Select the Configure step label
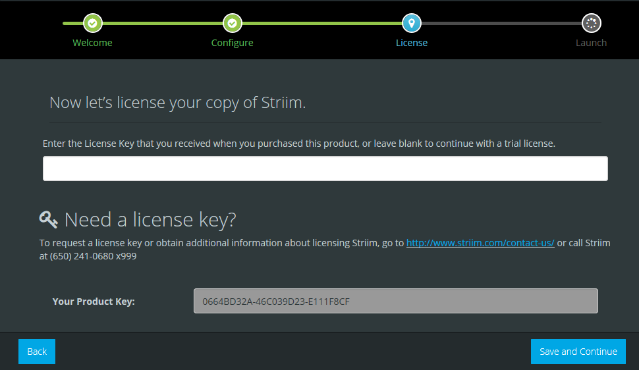The width and height of the screenshot is (639, 370). tap(233, 43)
